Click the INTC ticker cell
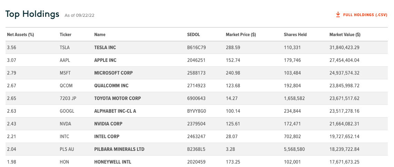 [x=64, y=136]
